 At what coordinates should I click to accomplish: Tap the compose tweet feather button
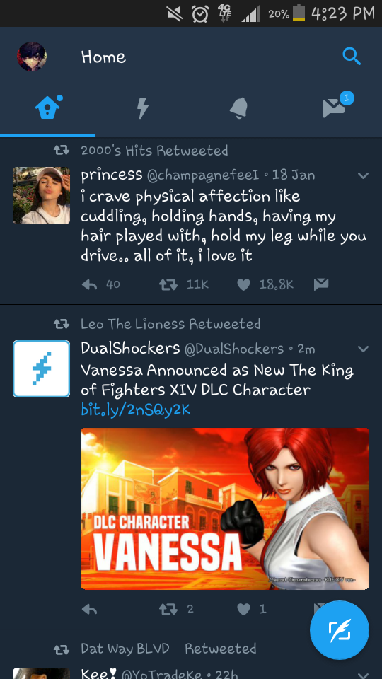(340, 629)
